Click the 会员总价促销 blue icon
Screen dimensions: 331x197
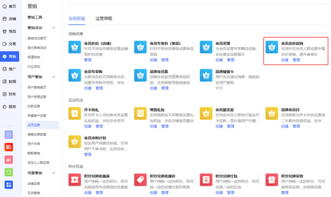(x=271, y=47)
